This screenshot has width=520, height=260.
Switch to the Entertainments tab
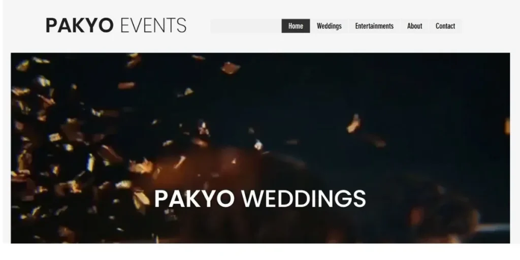tap(374, 26)
